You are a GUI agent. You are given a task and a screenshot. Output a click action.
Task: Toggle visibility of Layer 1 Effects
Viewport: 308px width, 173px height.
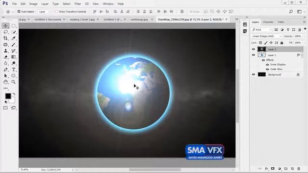(263, 60)
